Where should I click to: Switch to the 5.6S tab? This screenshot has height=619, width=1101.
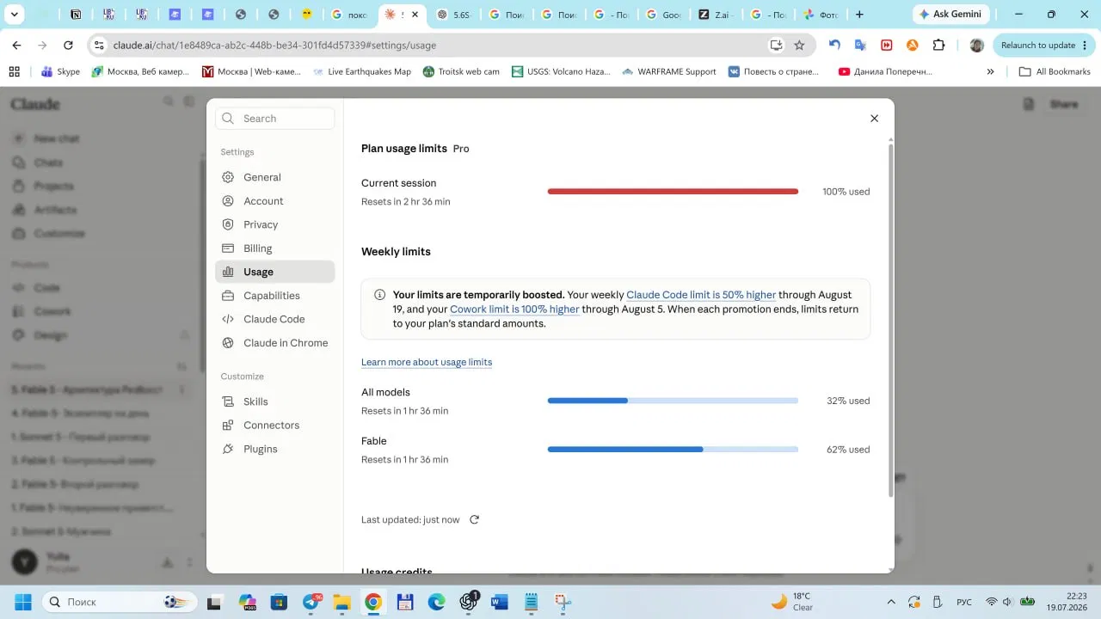click(x=454, y=15)
